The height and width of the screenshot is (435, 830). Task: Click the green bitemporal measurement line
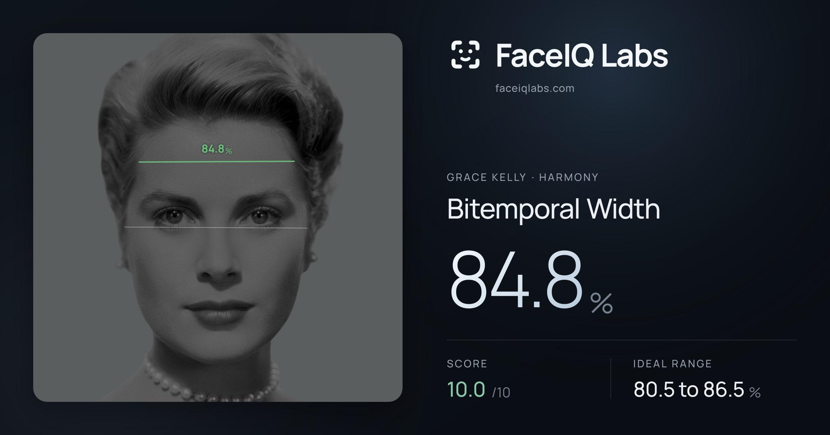pyautogui.click(x=216, y=161)
